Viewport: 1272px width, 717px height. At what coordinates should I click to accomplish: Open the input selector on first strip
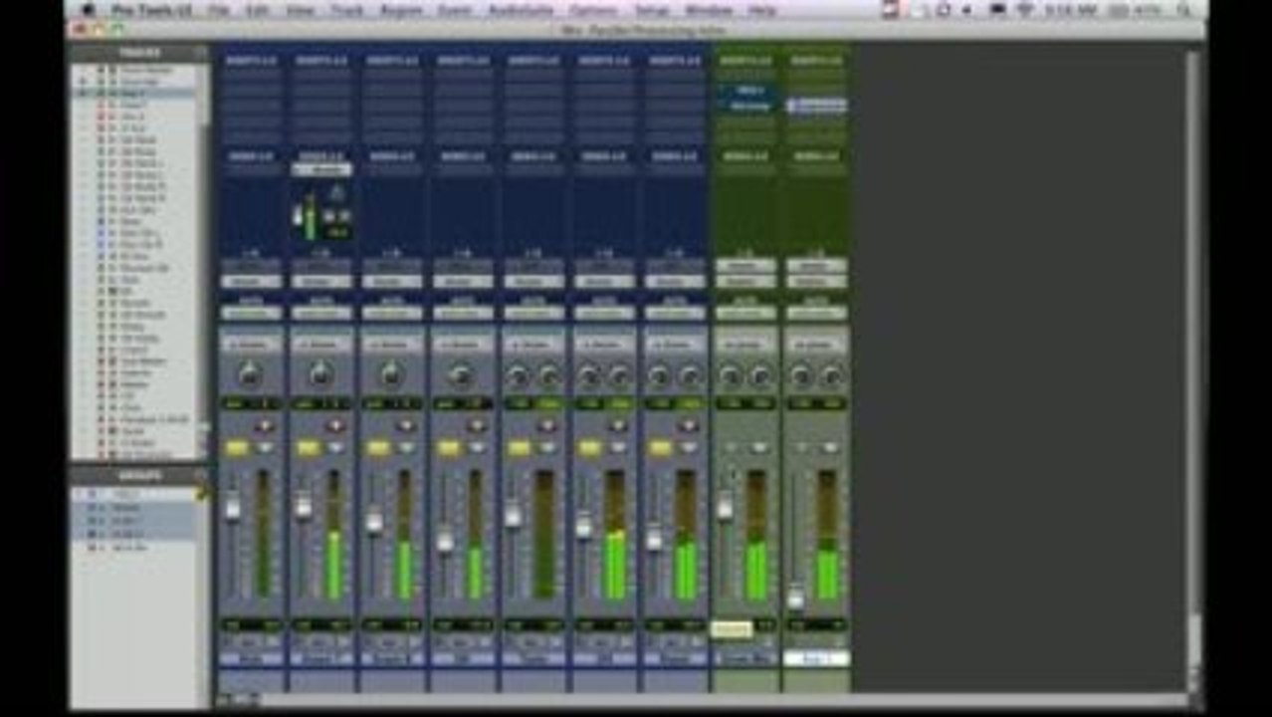tap(250, 266)
